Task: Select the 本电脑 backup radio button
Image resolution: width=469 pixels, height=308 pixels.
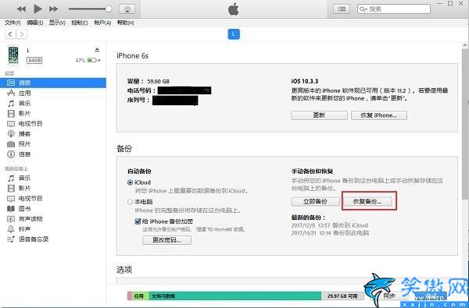Action: [x=130, y=202]
